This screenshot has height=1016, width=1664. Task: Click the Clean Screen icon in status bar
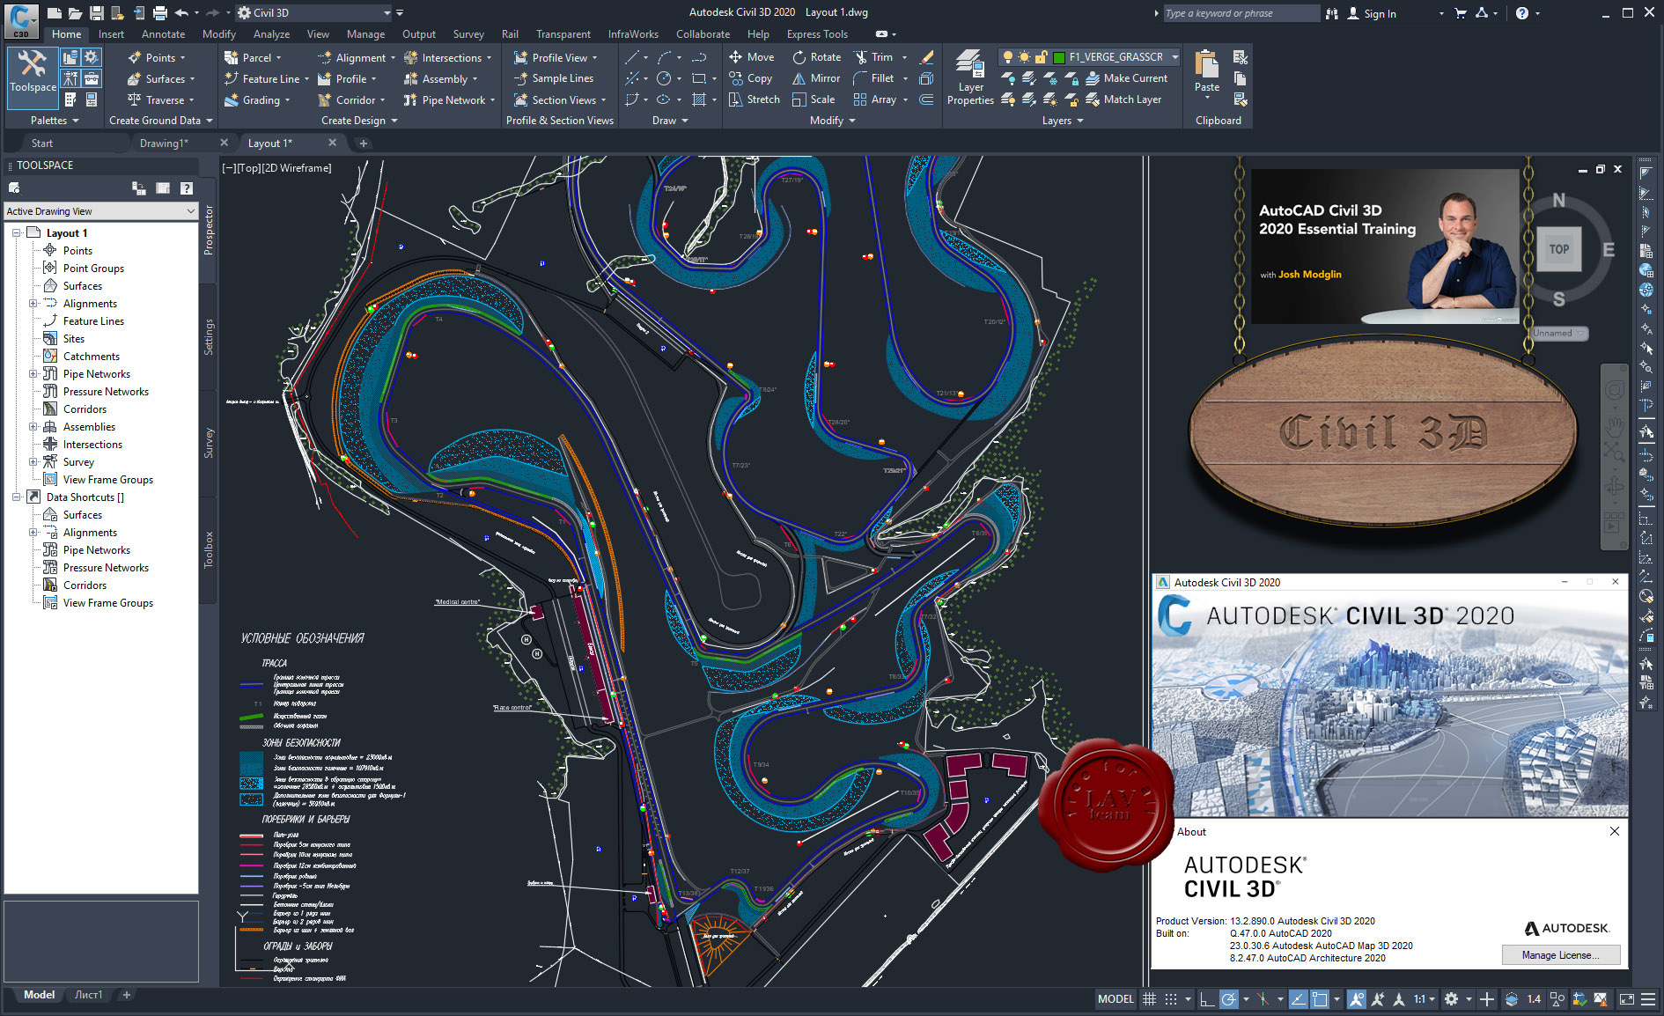point(1627,999)
